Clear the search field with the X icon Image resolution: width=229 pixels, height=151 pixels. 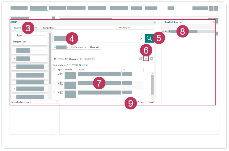point(141,39)
